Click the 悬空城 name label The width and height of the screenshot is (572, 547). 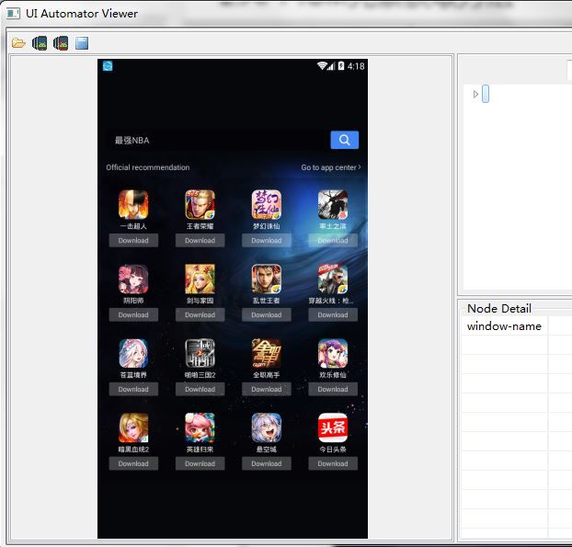click(267, 450)
